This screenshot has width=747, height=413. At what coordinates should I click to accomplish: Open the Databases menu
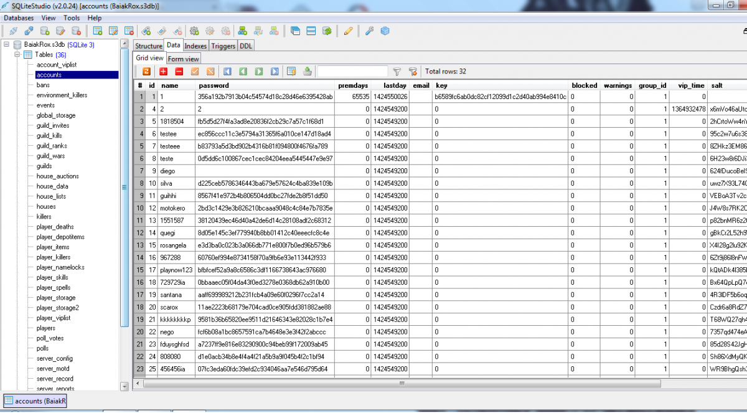coord(19,18)
